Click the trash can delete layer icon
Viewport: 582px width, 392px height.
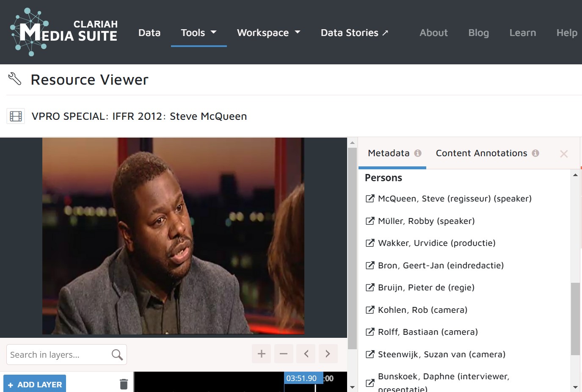[x=124, y=384]
